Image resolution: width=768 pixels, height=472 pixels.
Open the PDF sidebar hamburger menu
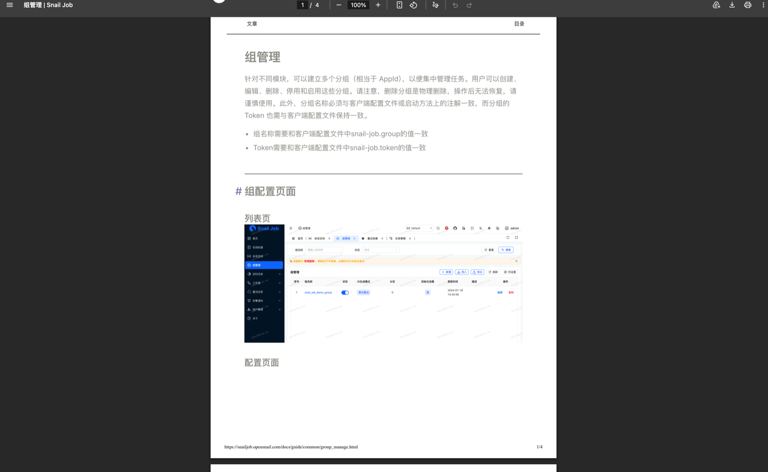10,5
